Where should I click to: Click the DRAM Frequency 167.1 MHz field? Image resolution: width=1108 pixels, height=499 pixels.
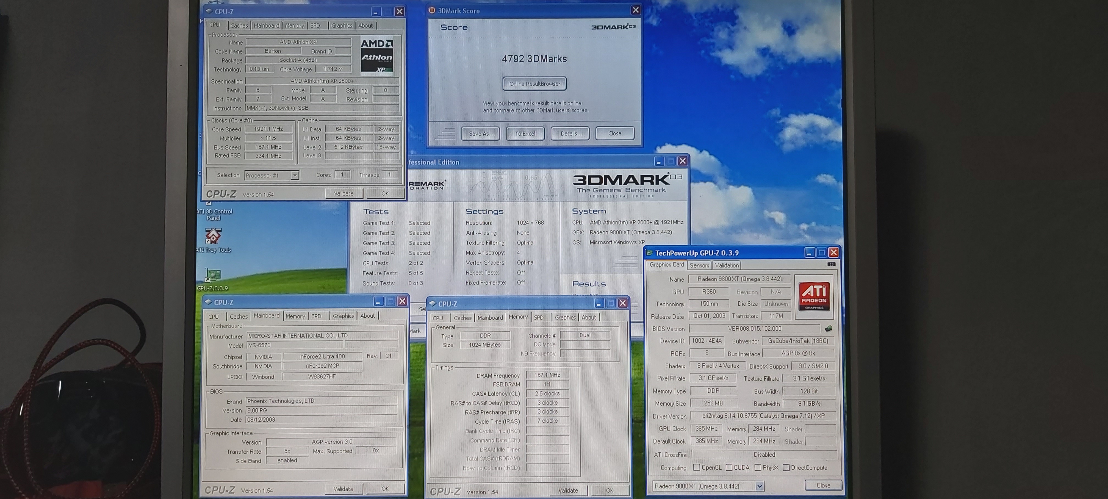(547, 375)
